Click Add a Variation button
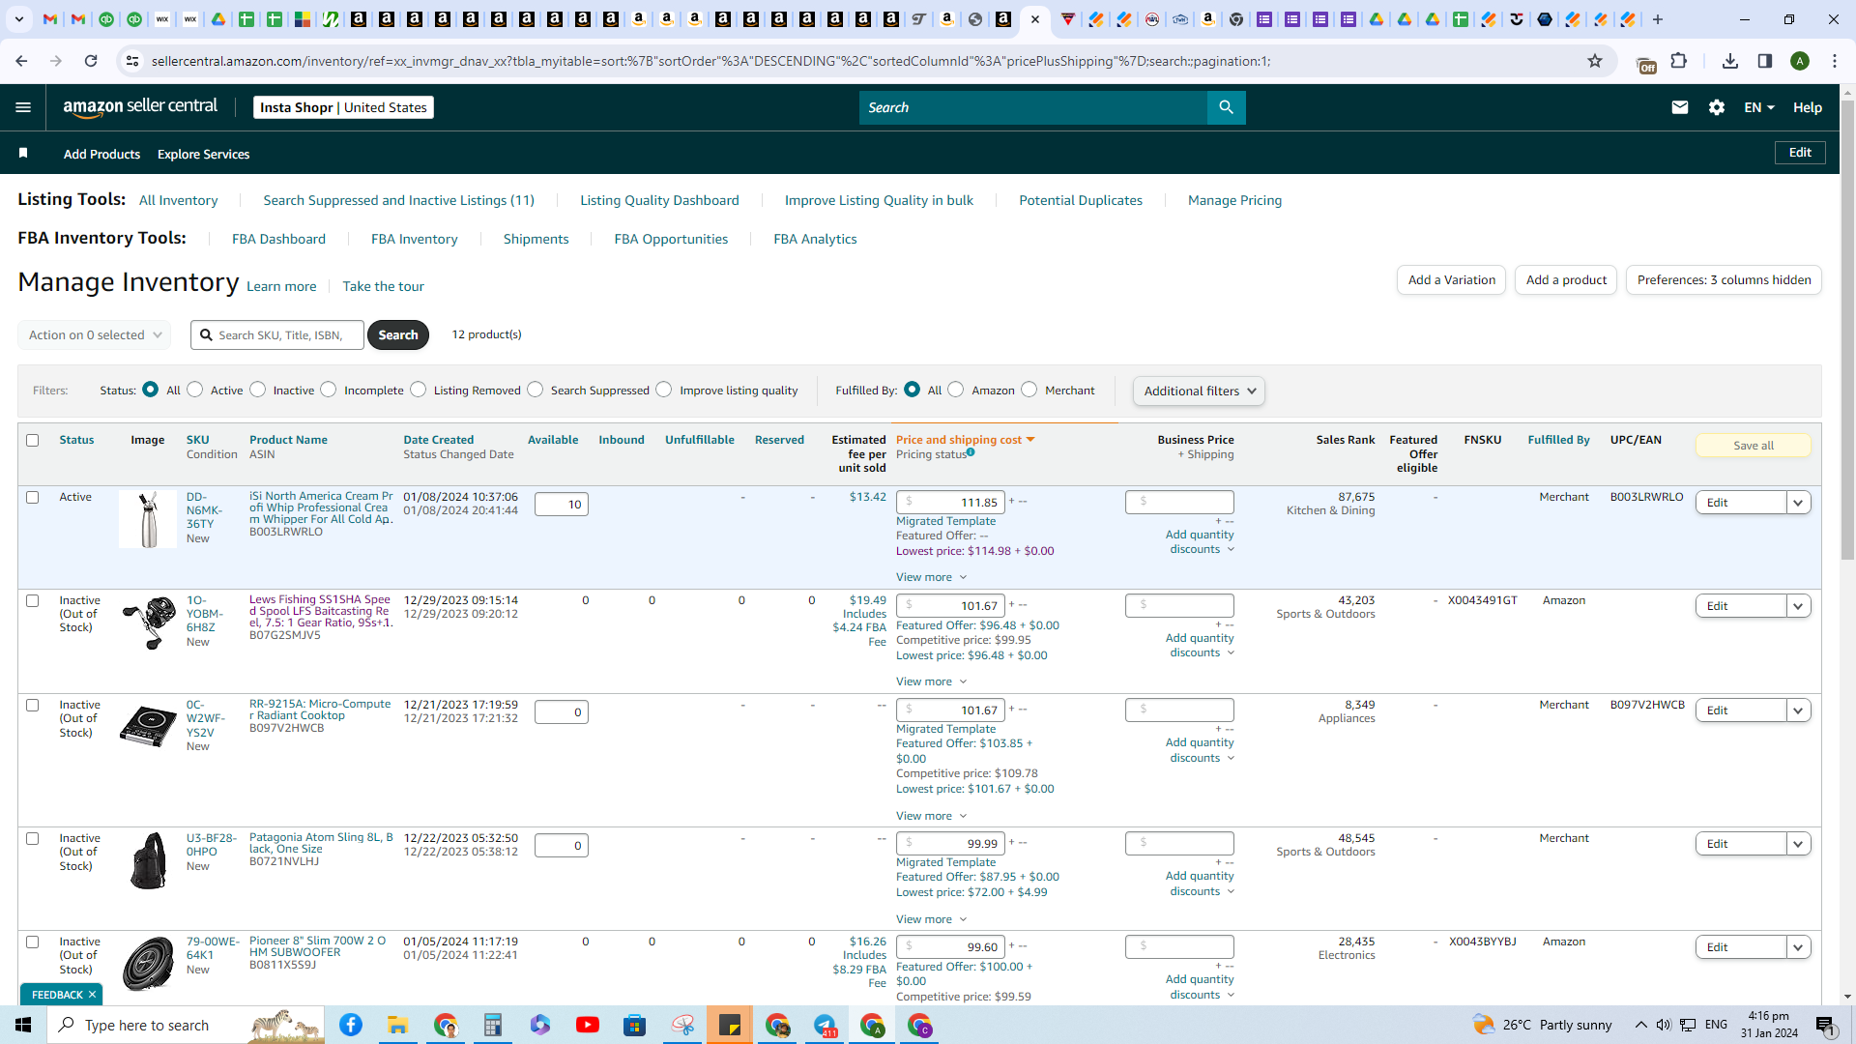The width and height of the screenshot is (1856, 1044). point(1451,280)
